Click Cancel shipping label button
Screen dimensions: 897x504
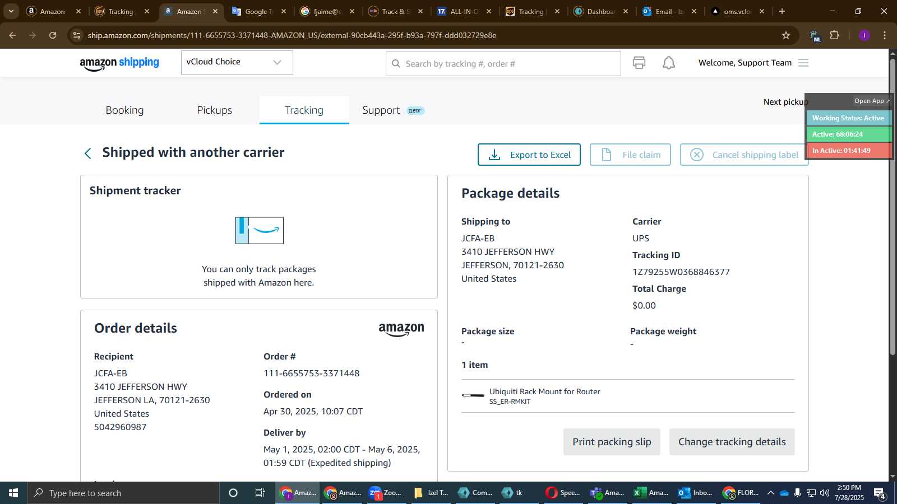coord(744,155)
